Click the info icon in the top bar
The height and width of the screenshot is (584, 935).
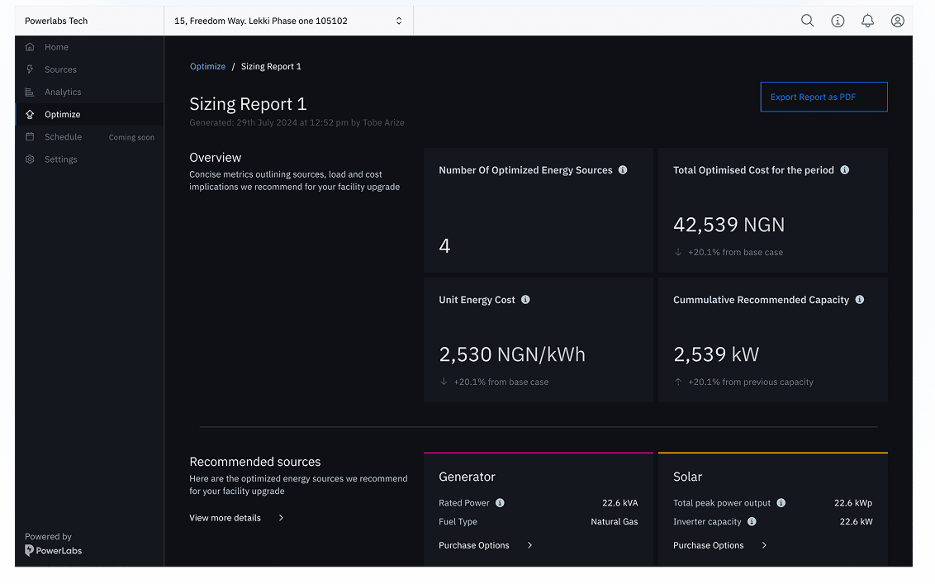point(838,20)
